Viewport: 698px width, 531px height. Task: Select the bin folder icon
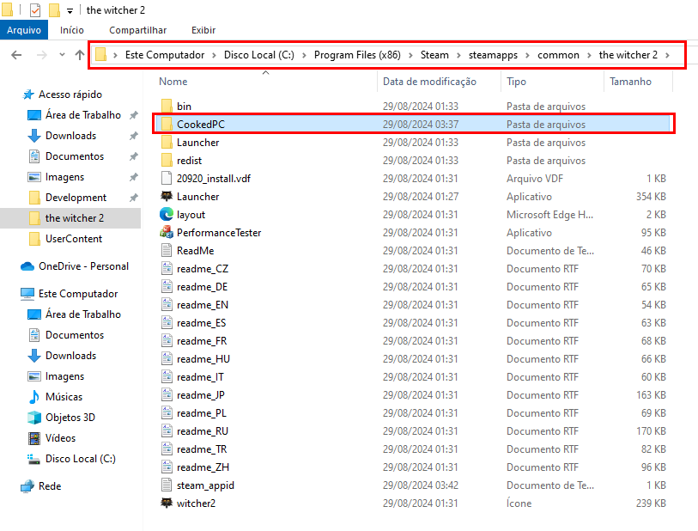(x=167, y=106)
